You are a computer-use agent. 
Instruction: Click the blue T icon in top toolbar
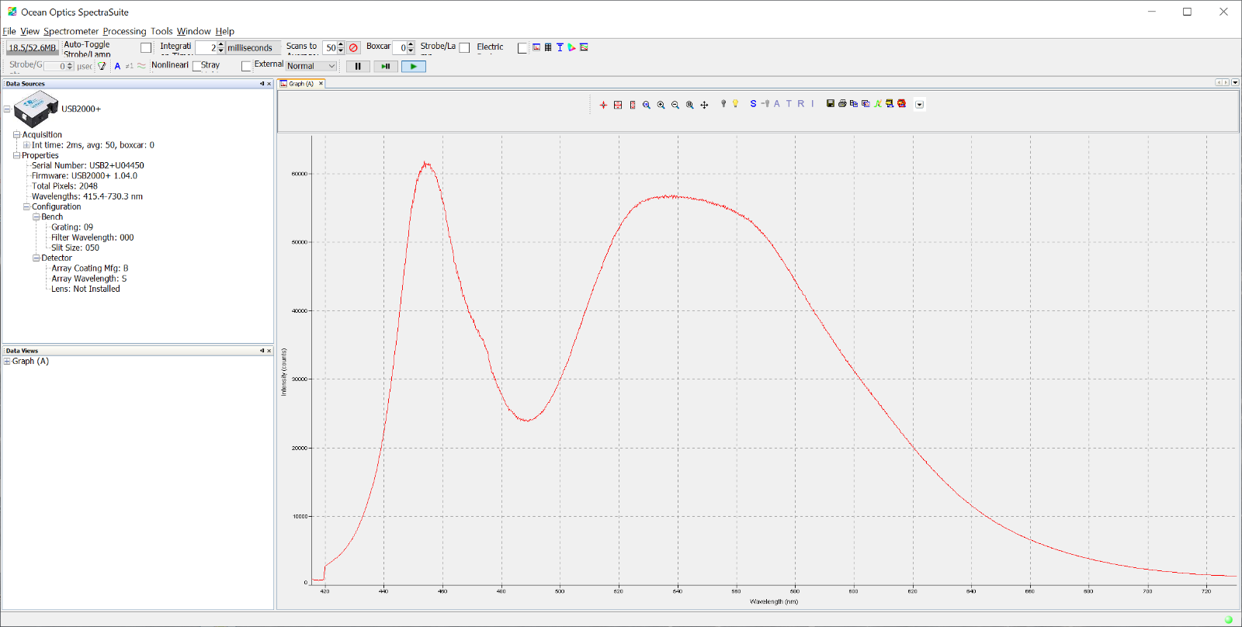pos(560,47)
